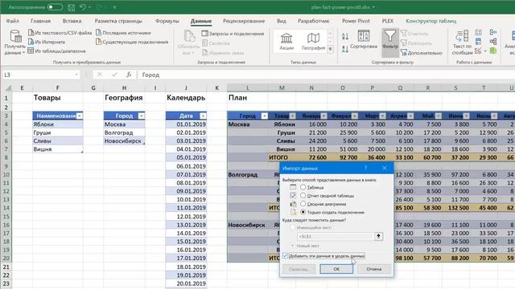Select the Таблица radio option
Viewport: 515px width, 289px height.
[303, 187]
